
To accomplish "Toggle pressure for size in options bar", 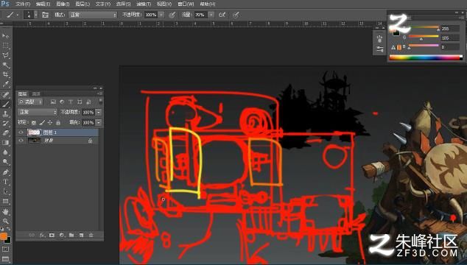I will 236,15.
